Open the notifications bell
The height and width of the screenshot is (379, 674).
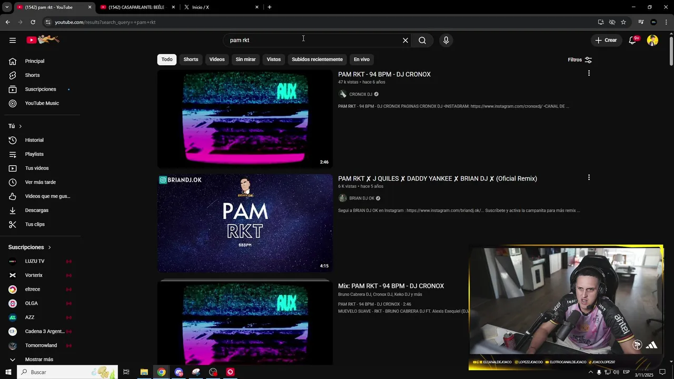[x=632, y=40]
